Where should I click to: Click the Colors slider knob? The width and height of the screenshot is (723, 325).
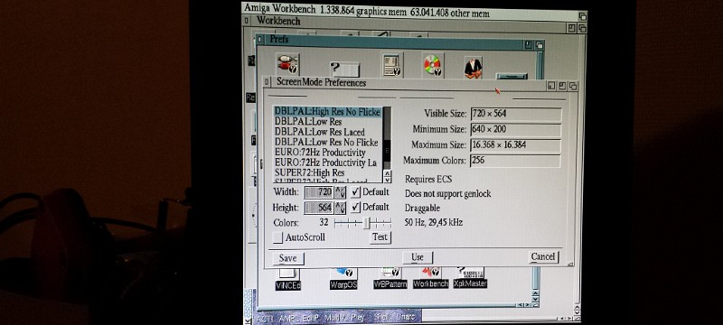367,223
